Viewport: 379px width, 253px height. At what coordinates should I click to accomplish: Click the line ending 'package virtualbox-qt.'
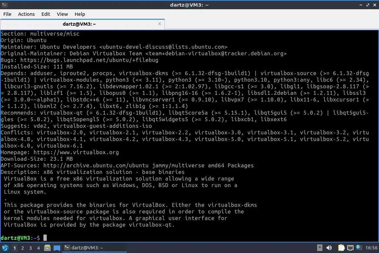(89, 225)
